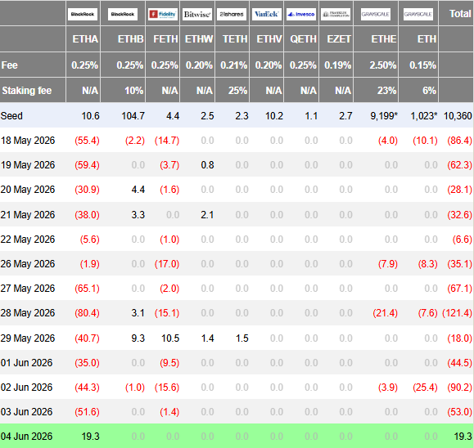Select the (86.4) total for 18 May
Image resolution: width=474 pixels, height=448 pixels.
[x=459, y=141]
